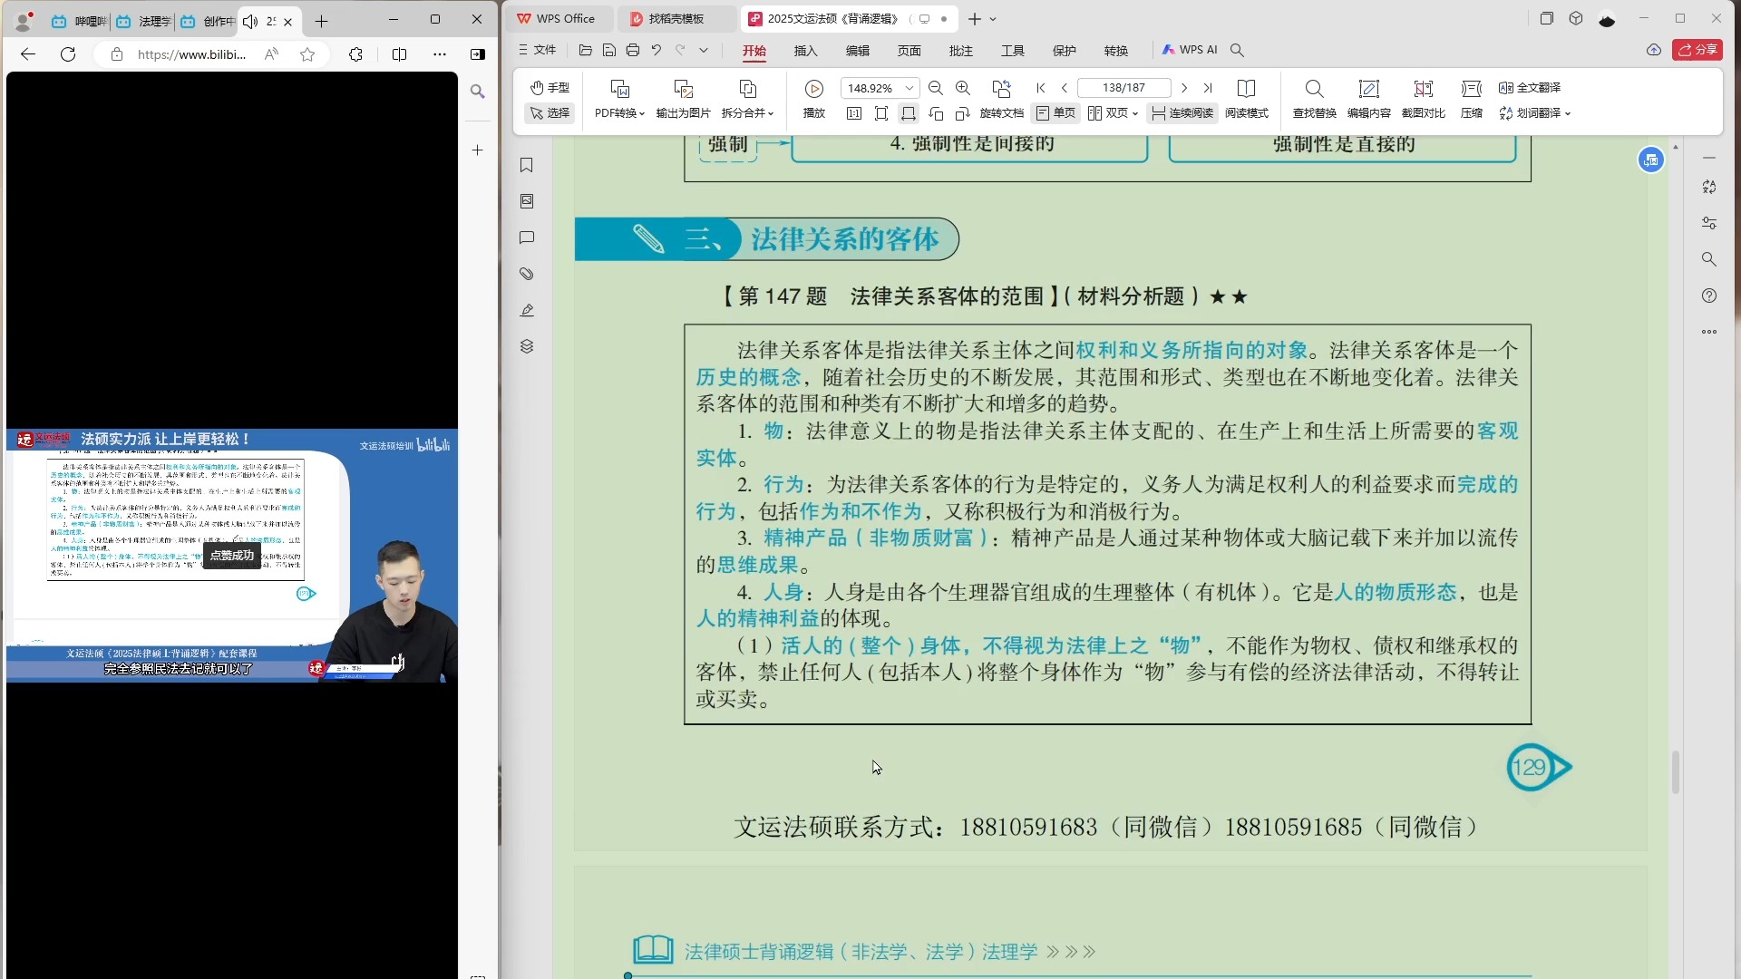Zoom out with the minus magnifier

[936, 88]
